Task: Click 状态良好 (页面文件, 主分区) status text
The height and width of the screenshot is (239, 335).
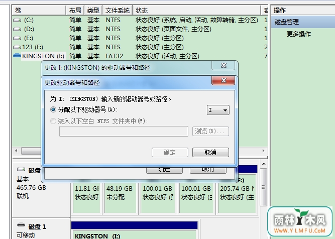Action: (x=173, y=29)
